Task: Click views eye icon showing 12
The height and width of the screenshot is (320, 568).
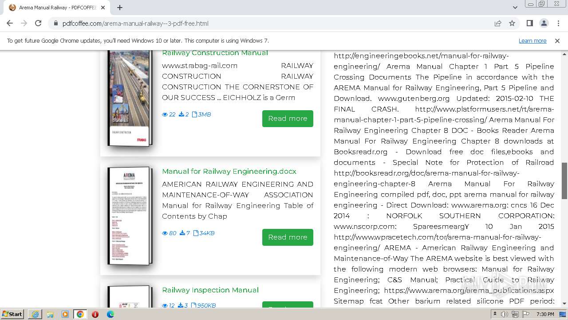Action: click(x=165, y=306)
